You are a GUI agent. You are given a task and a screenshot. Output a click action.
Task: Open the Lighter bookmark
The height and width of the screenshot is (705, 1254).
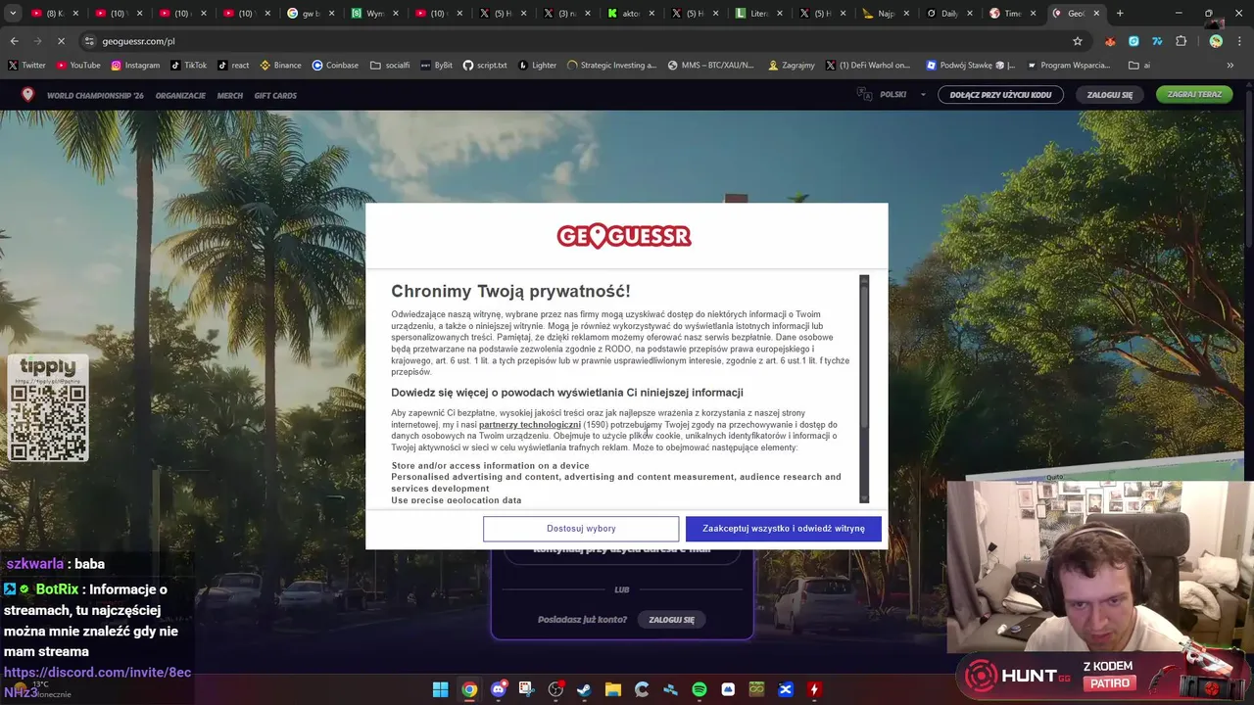(x=537, y=66)
